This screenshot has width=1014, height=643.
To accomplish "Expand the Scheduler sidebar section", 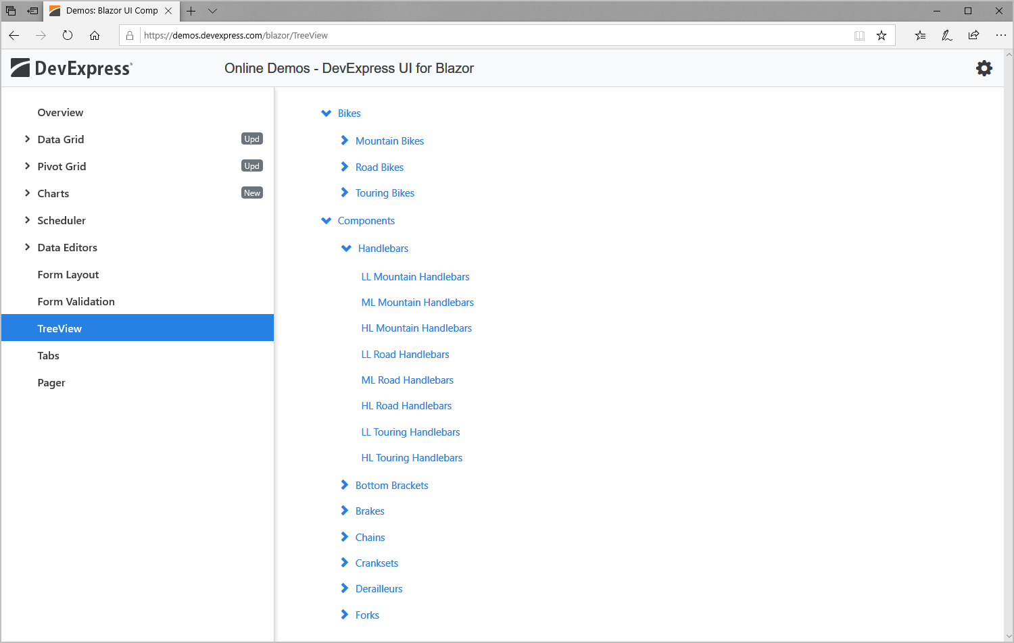I will 27,220.
